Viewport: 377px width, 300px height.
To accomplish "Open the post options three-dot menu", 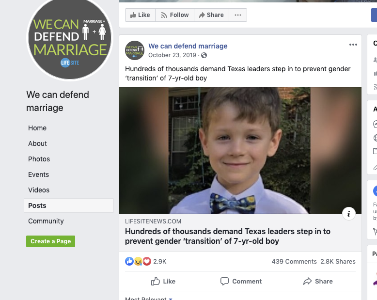I will click(353, 45).
